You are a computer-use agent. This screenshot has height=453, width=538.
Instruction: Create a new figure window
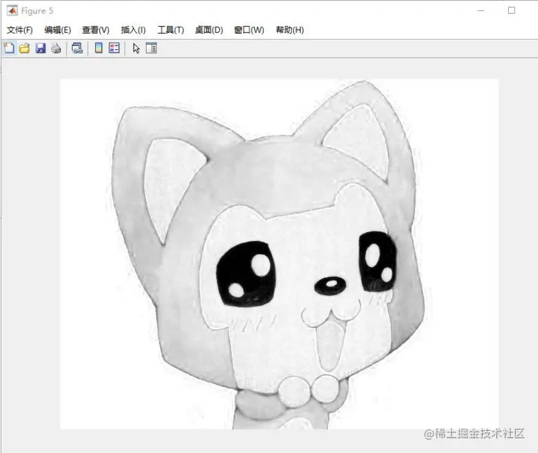(9, 47)
